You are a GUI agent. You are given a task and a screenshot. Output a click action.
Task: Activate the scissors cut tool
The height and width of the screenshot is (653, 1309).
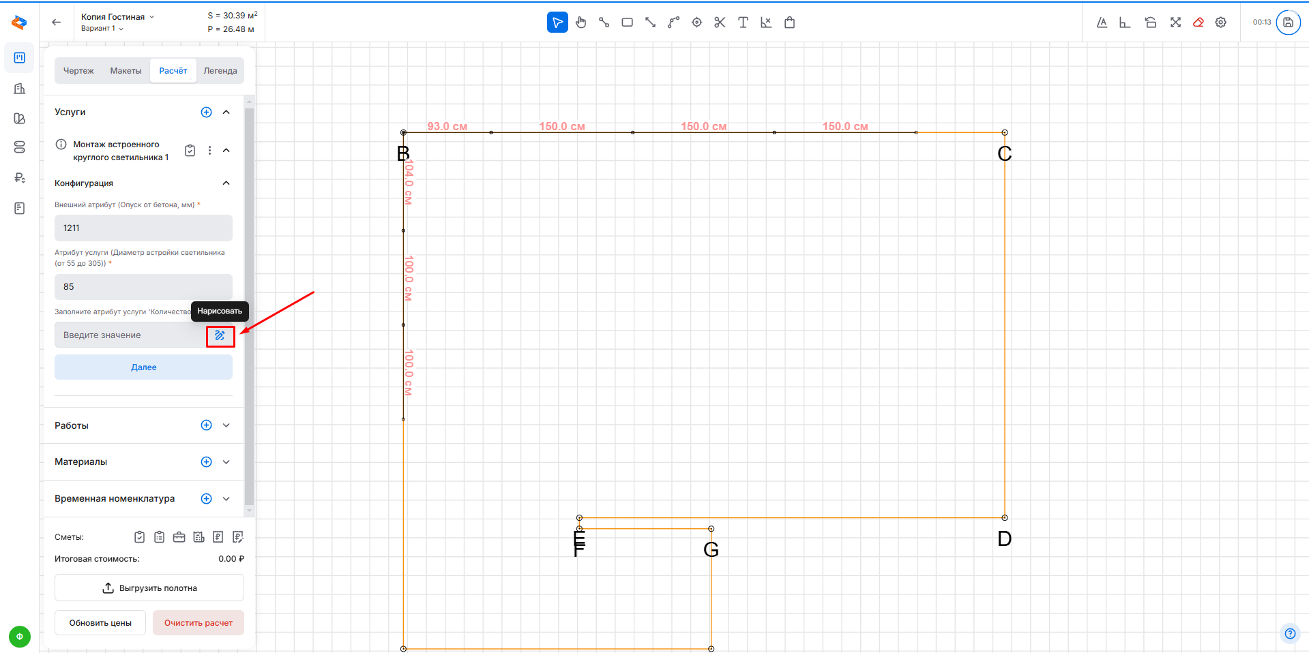720,22
